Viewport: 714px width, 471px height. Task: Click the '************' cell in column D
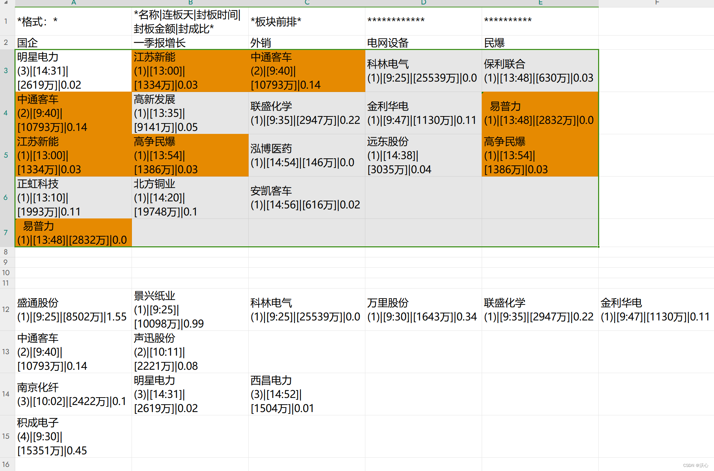(x=424, y=22)
